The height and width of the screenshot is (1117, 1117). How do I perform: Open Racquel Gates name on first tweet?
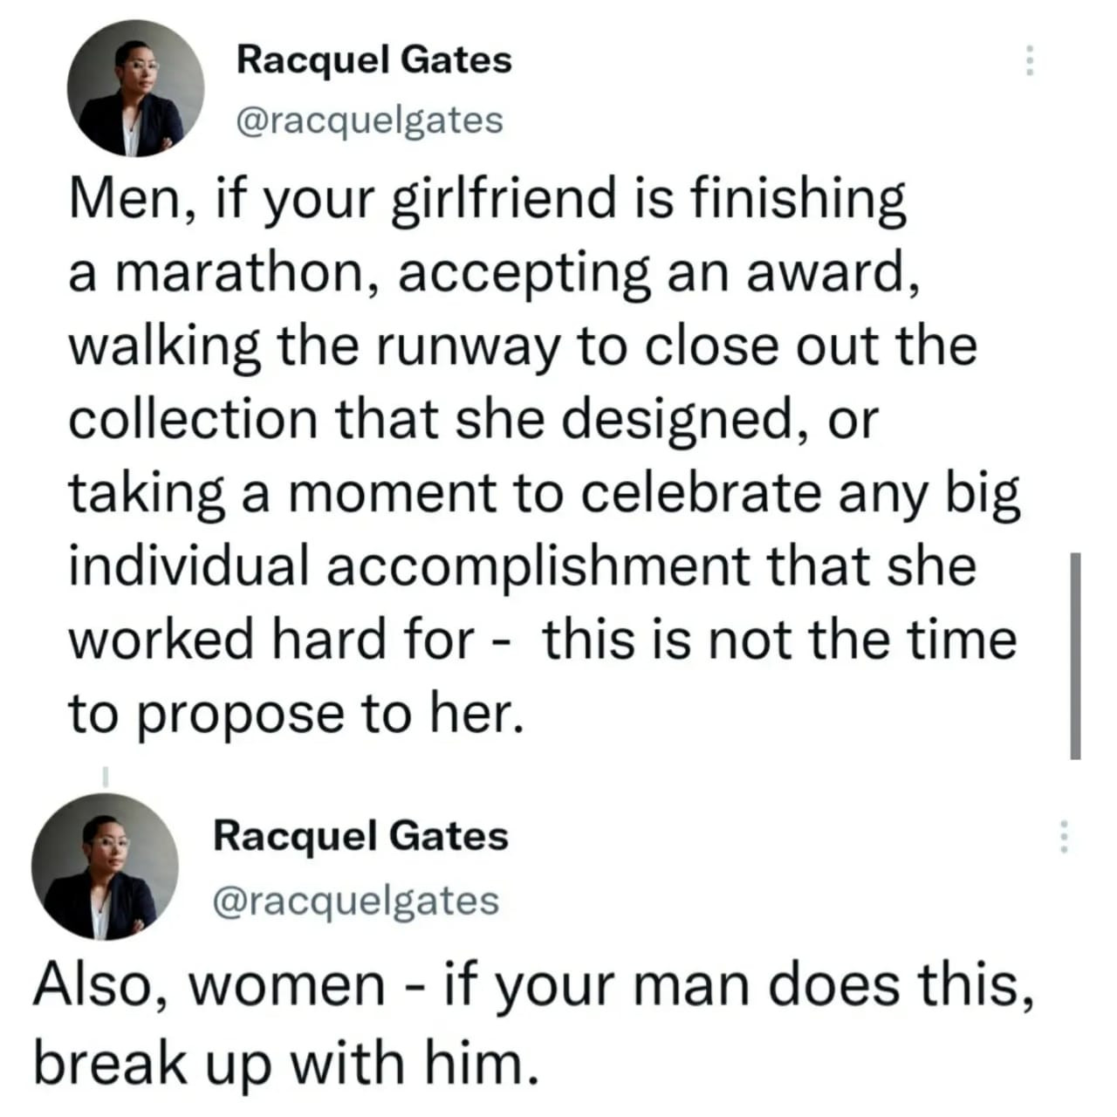coord(374,60)
